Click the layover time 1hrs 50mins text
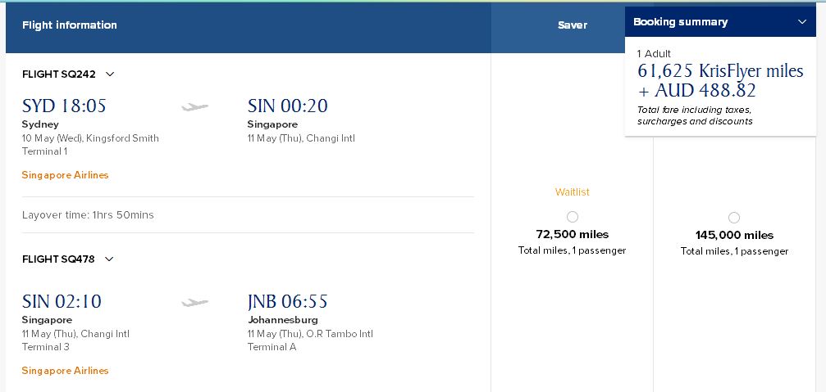Screen dimensions: 826x392 pyautogui.click(x=88, y=215)
